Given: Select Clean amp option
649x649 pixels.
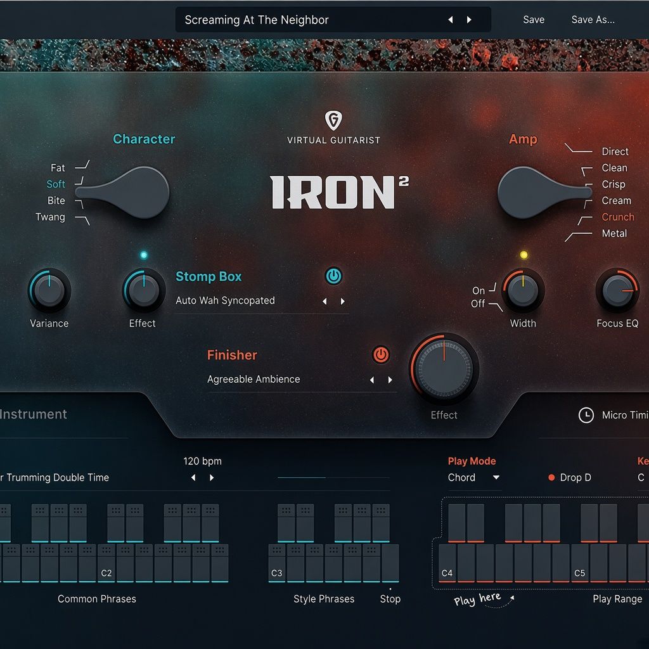Looking at the screenshot, I should [x=614, y=167].
